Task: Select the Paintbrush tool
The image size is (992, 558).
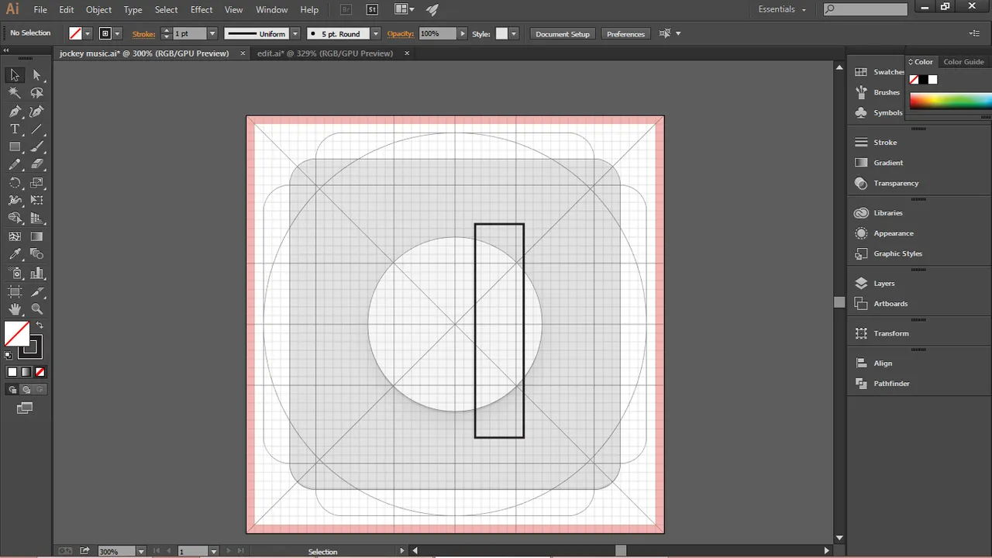Action: tap(37, 147)
